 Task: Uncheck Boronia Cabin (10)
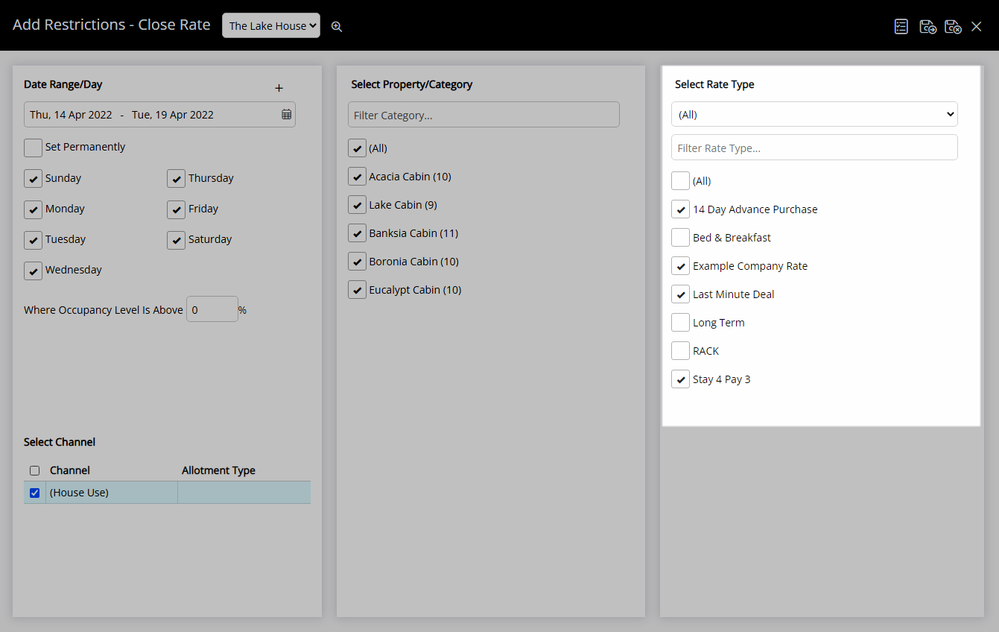pos(357,262)
